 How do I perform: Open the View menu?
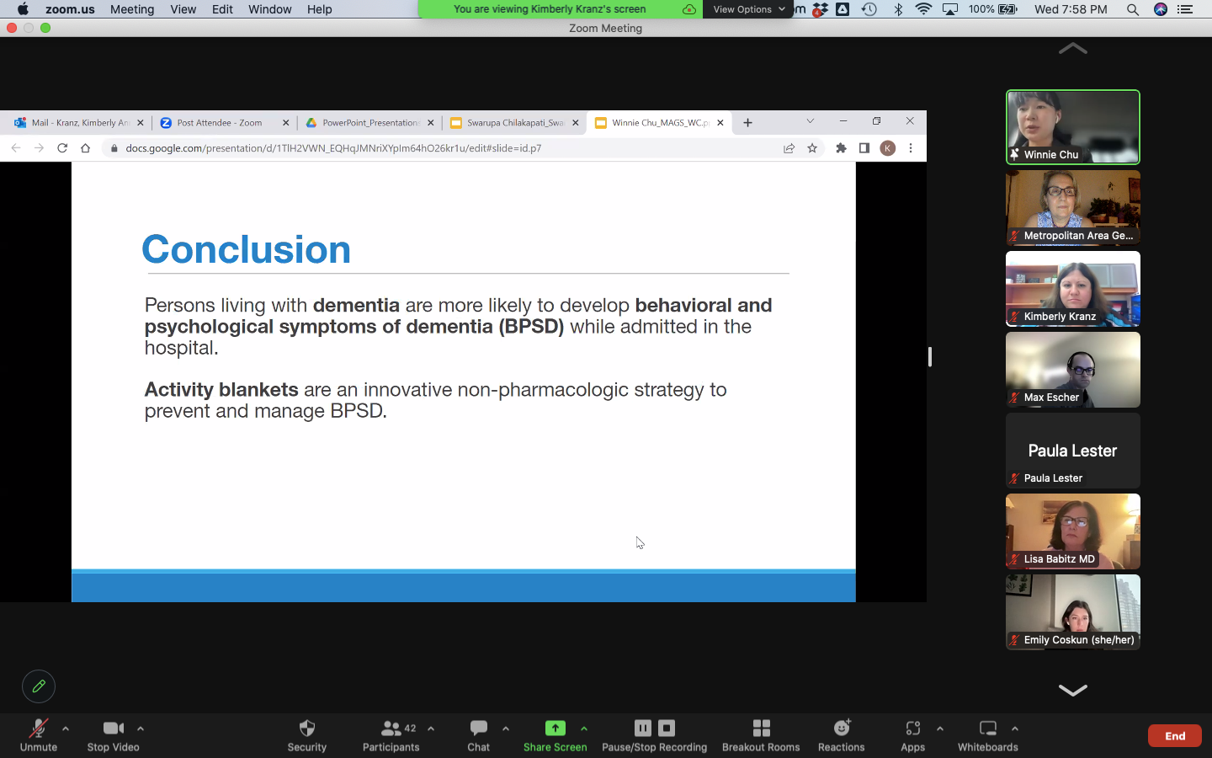183,9
